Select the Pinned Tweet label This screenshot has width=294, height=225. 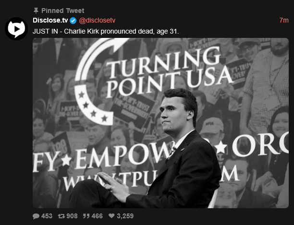pyautogui.click(x=62, y=11)
